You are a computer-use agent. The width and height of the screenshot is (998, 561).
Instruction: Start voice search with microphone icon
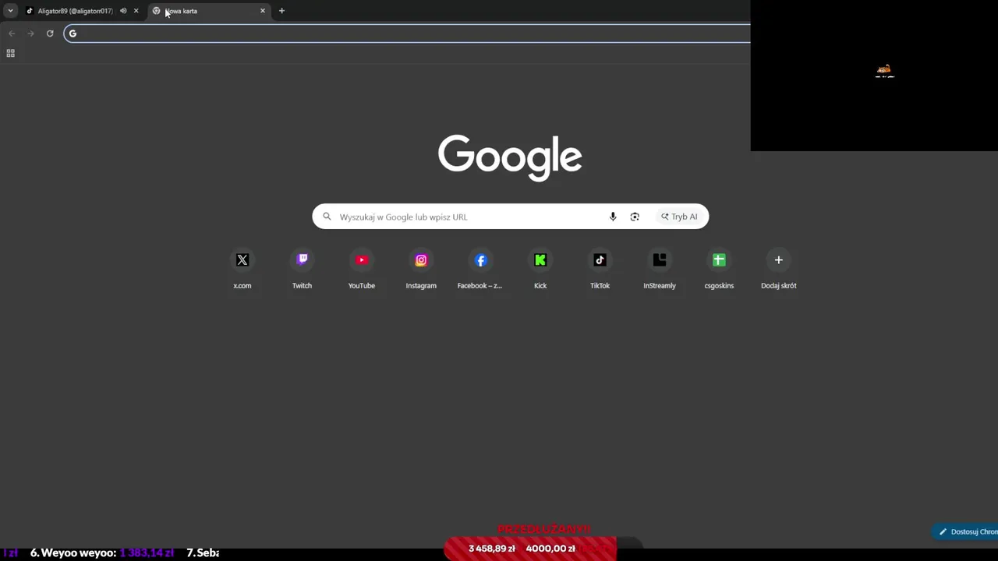point(613,217)
